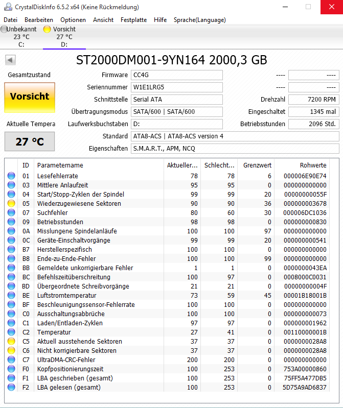Click status dot for Kopfpositionierungszeit

click(x=11, y=369)
